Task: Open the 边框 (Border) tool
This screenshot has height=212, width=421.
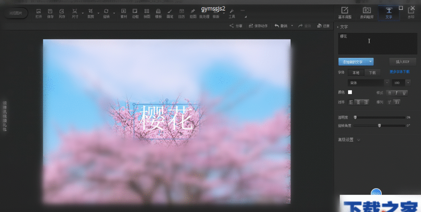Action: click(135, 13)
